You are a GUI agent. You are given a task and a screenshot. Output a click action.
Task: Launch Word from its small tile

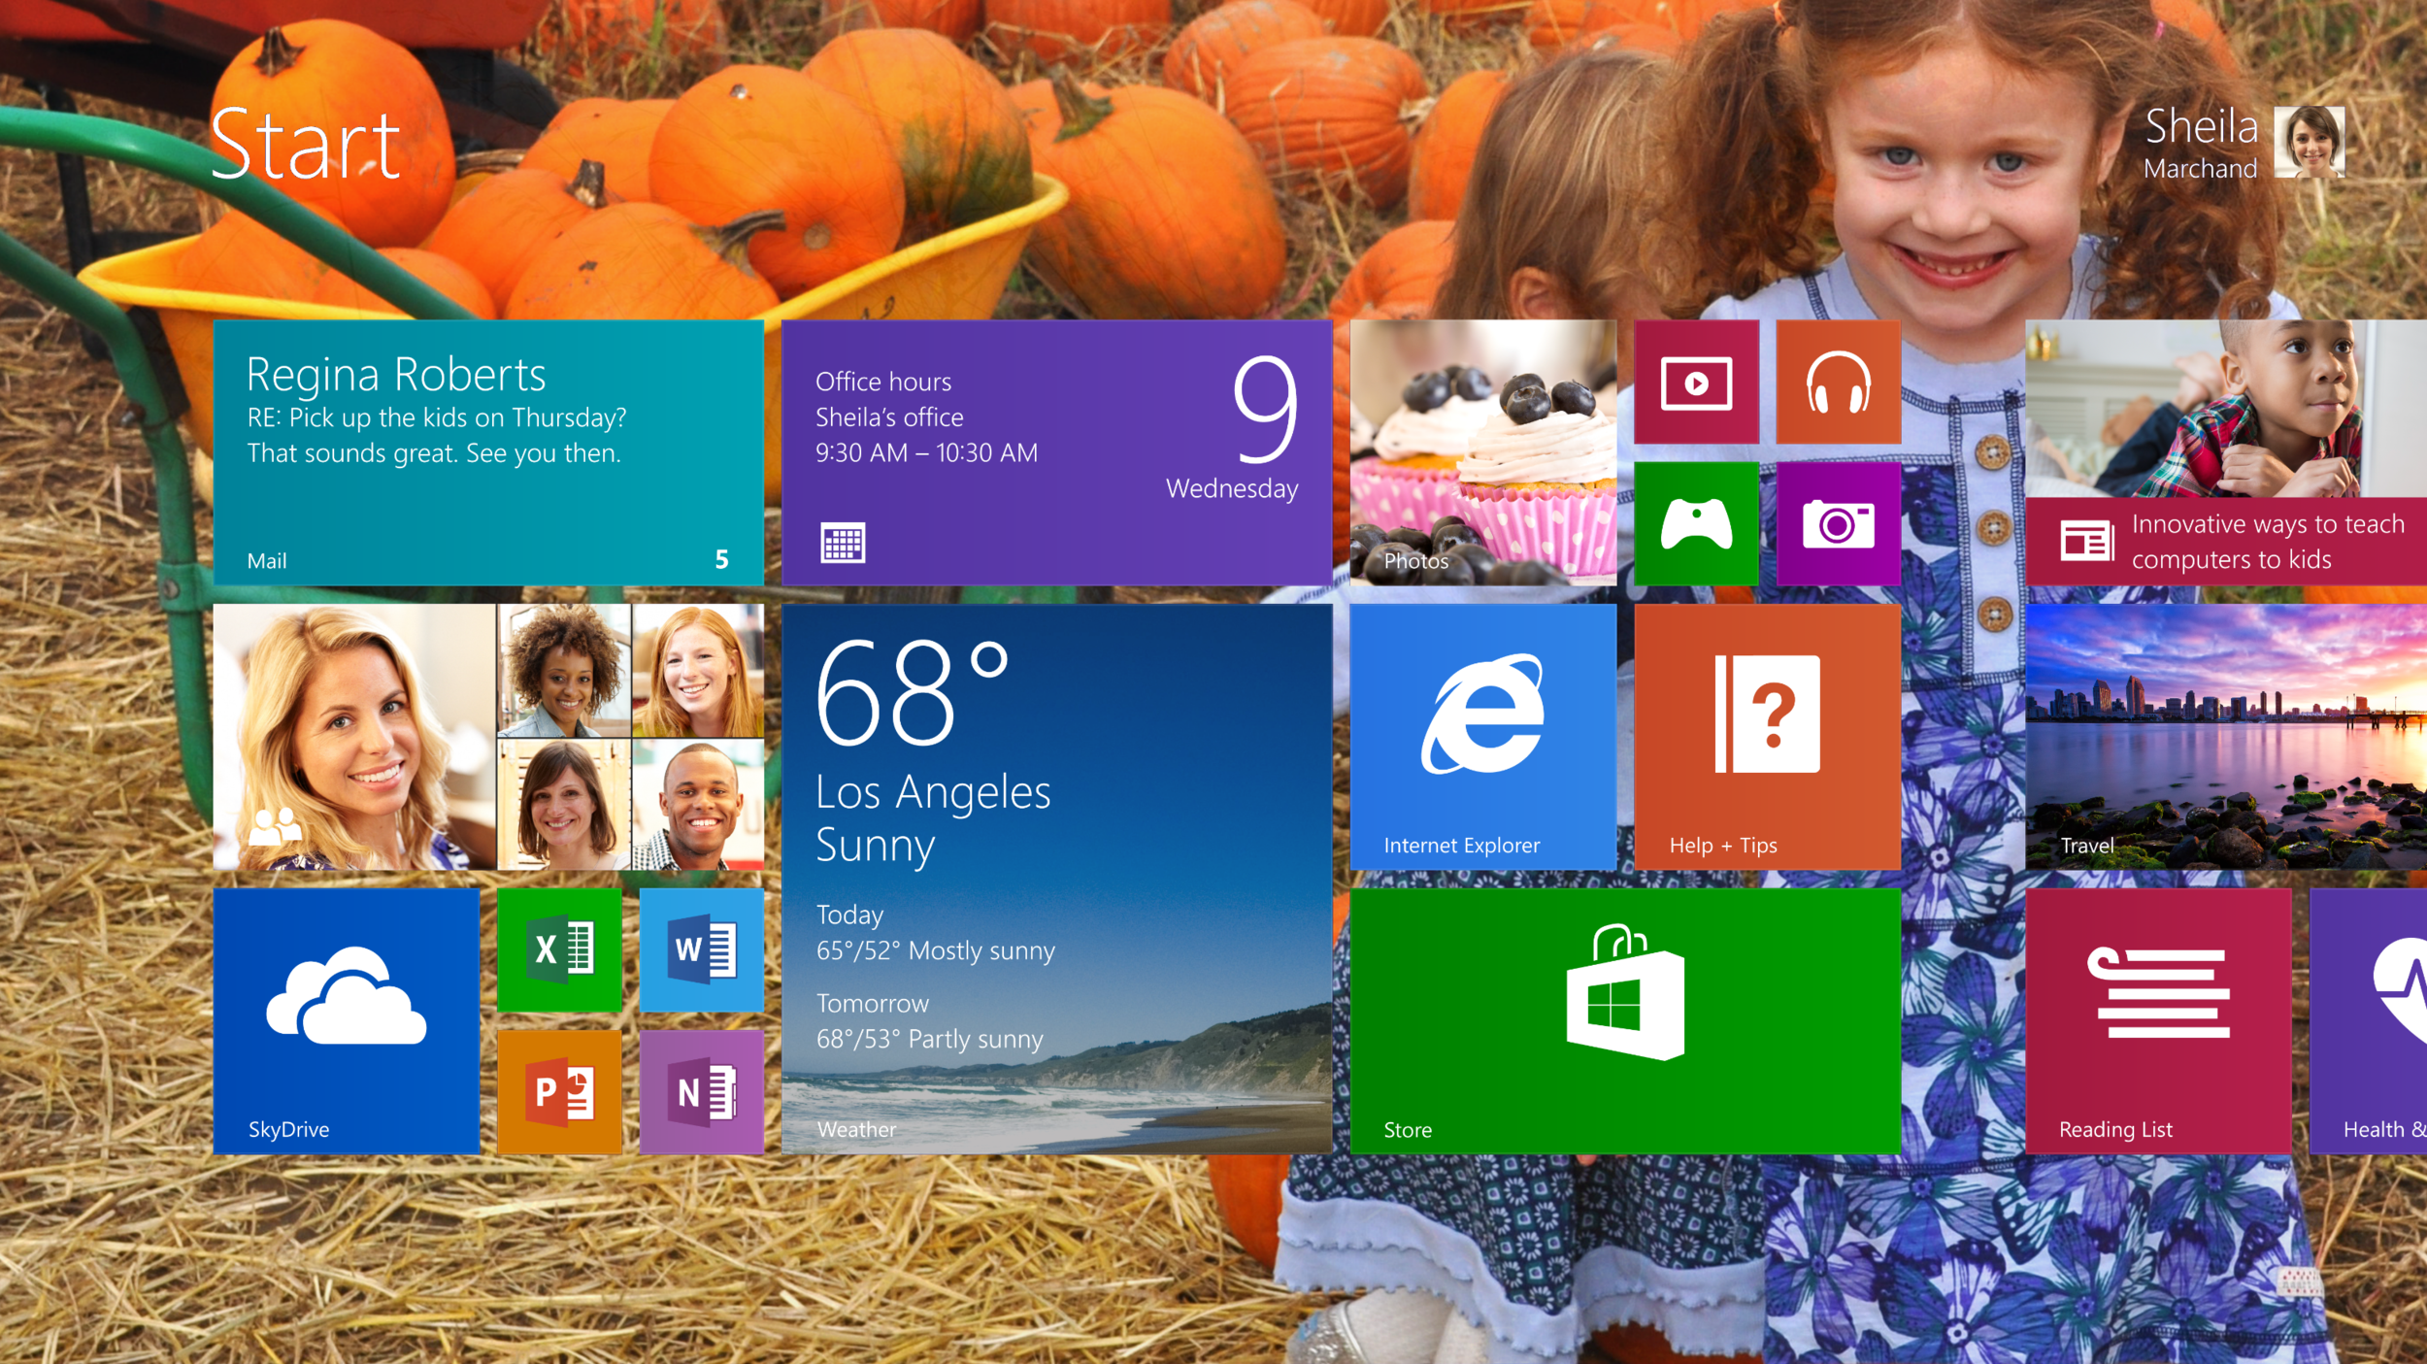pyautogui.click(x=701, y=949)
